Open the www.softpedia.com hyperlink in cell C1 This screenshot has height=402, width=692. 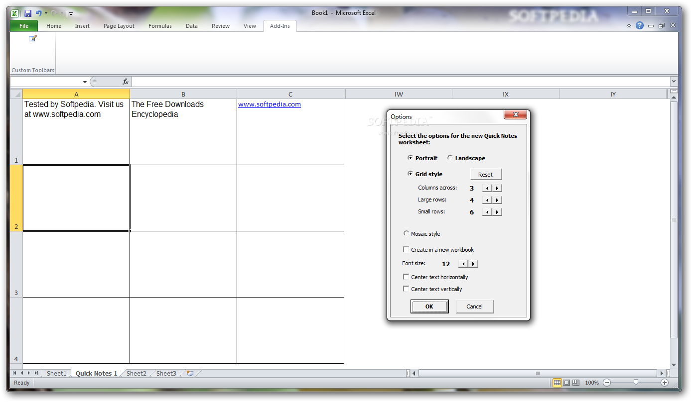270,104
